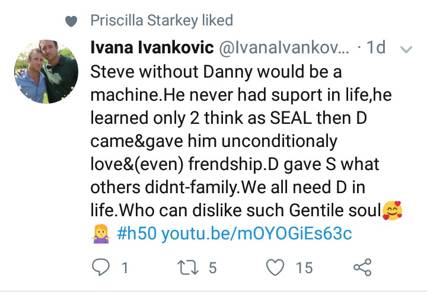Click the word 'SEAL' in the tweet

[x=291, y=118]
